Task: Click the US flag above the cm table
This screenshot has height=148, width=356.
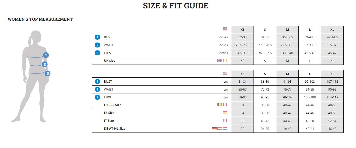Action: point(225,73)
